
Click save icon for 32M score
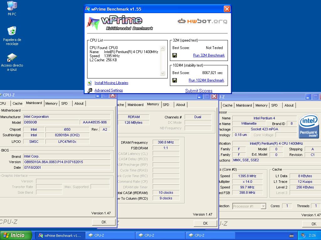click(175, 55)
